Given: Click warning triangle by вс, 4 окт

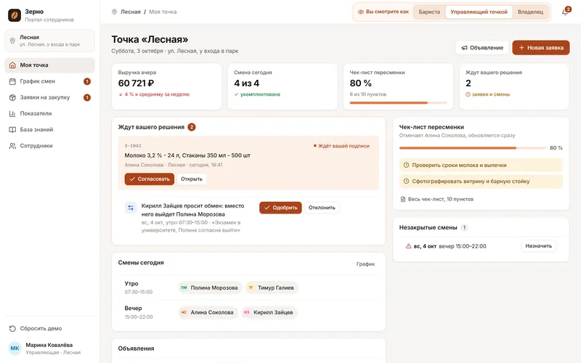Looking at the screenshot, I should (408, 246).
